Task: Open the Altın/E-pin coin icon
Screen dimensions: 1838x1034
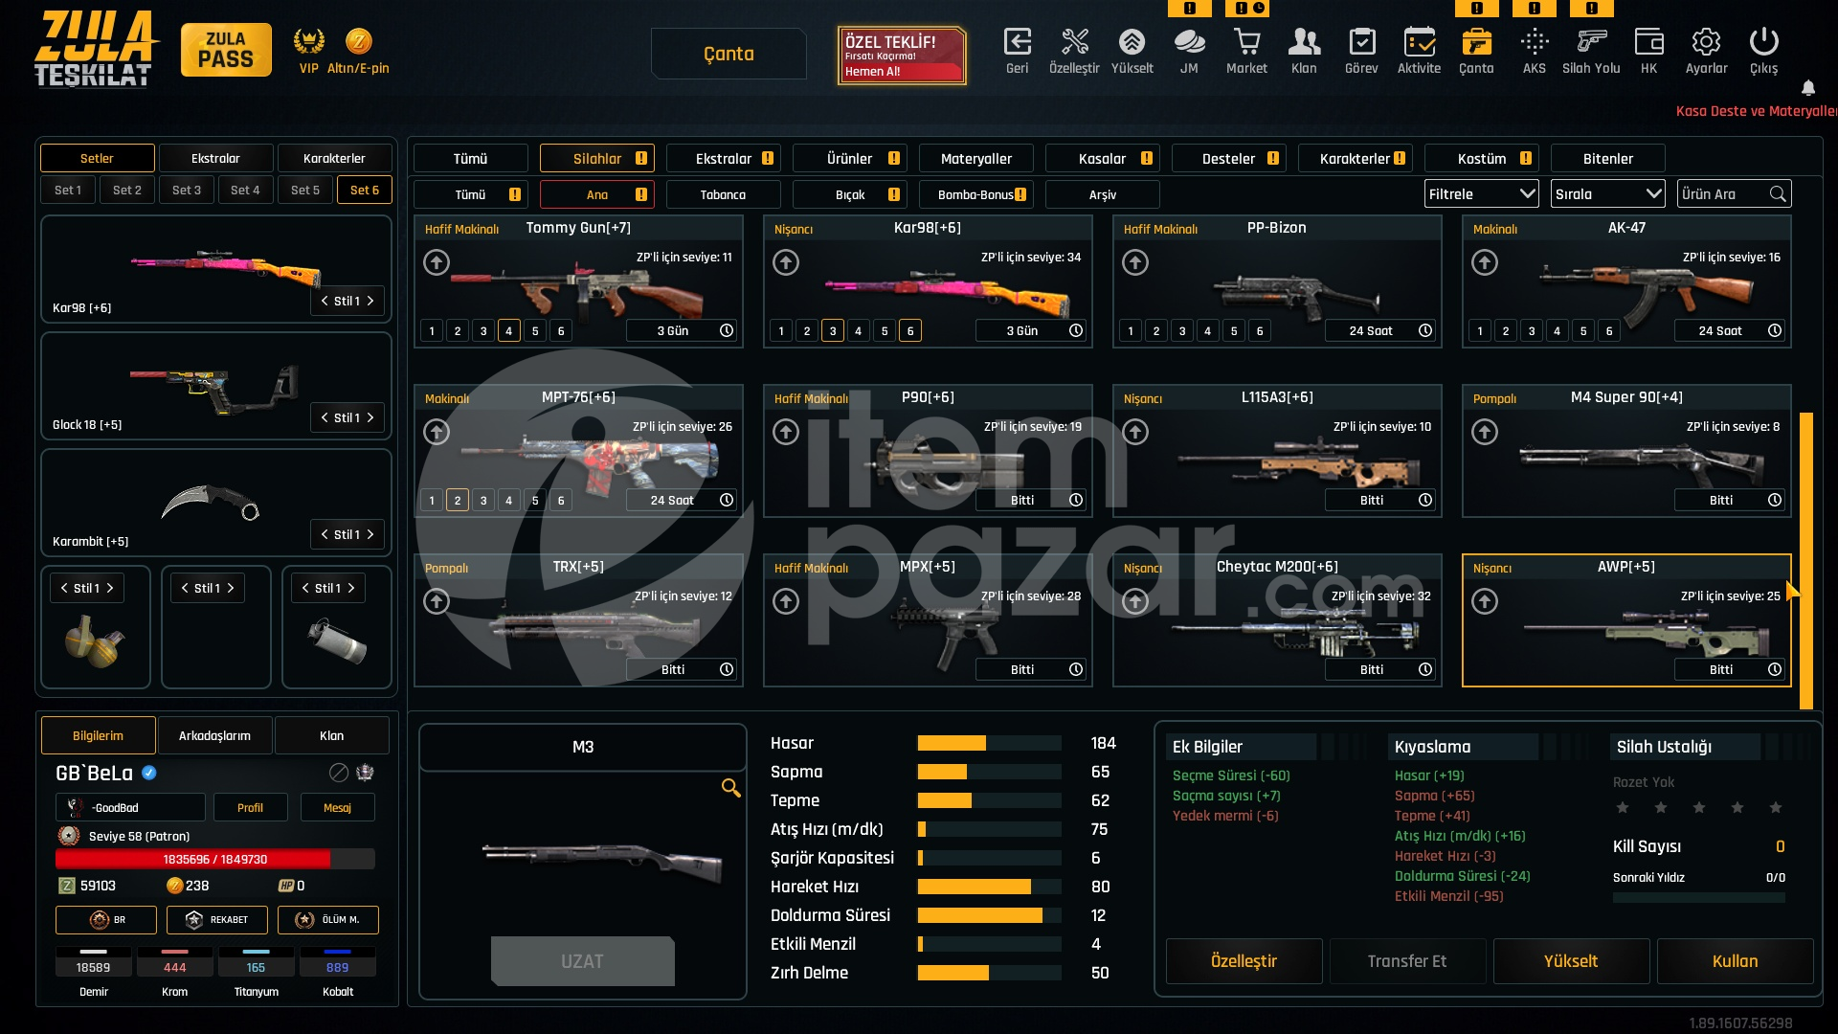Action: (x=358, y=41)
